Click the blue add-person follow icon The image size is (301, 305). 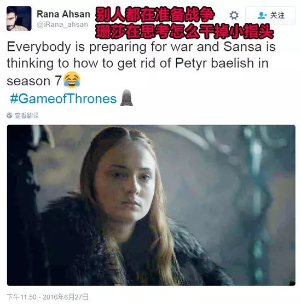click(x=262, y=15)
